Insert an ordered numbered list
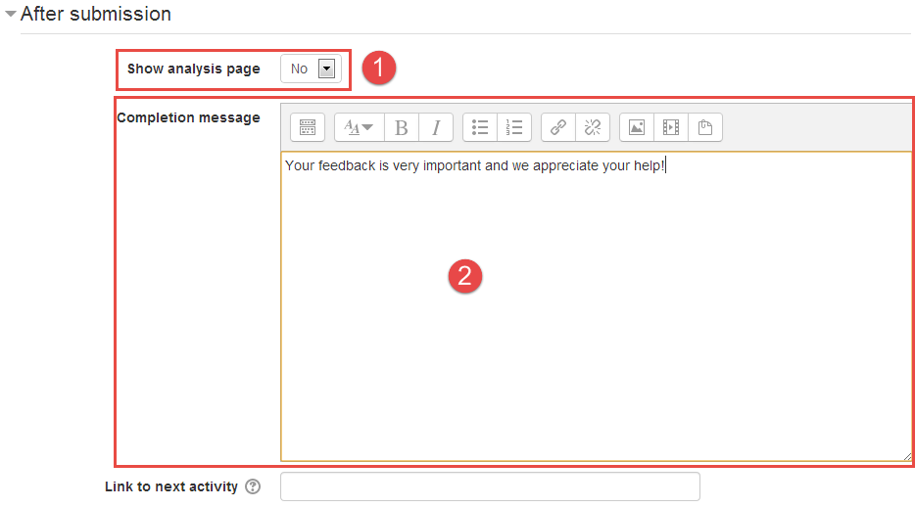The width and height of the screenshot is (915, 508). click(514, 127)
